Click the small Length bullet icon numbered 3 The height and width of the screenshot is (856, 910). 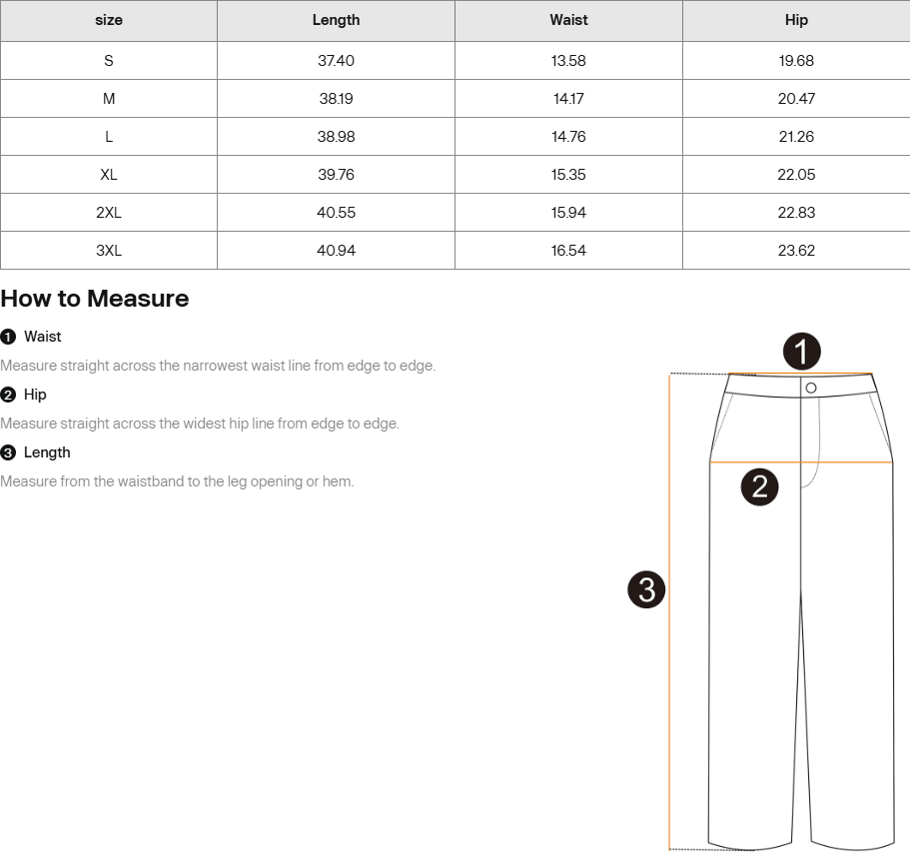[8, 452]
